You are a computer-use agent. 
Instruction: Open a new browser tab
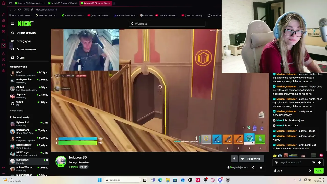[114, 3]
